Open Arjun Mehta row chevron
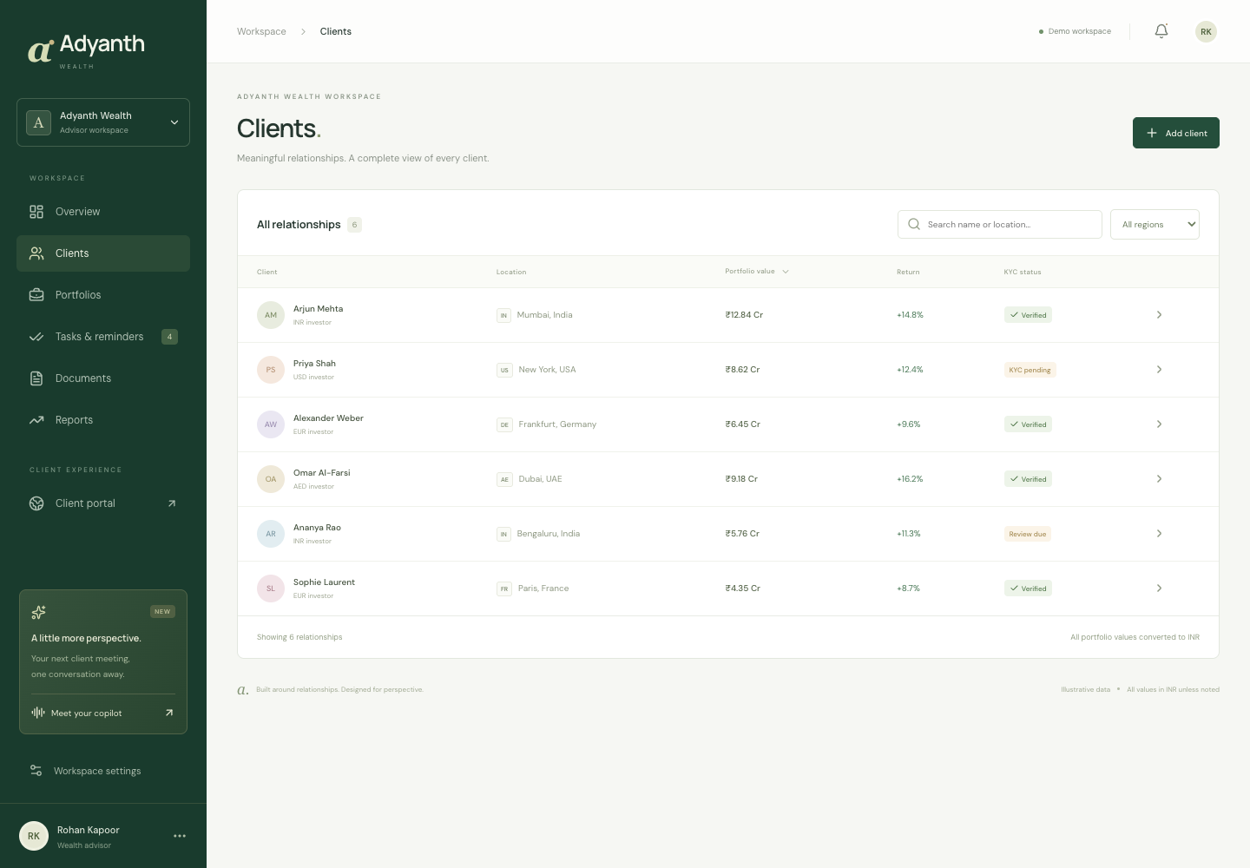The height and width of the screenshot is (868, 1250). (1159, 315)
